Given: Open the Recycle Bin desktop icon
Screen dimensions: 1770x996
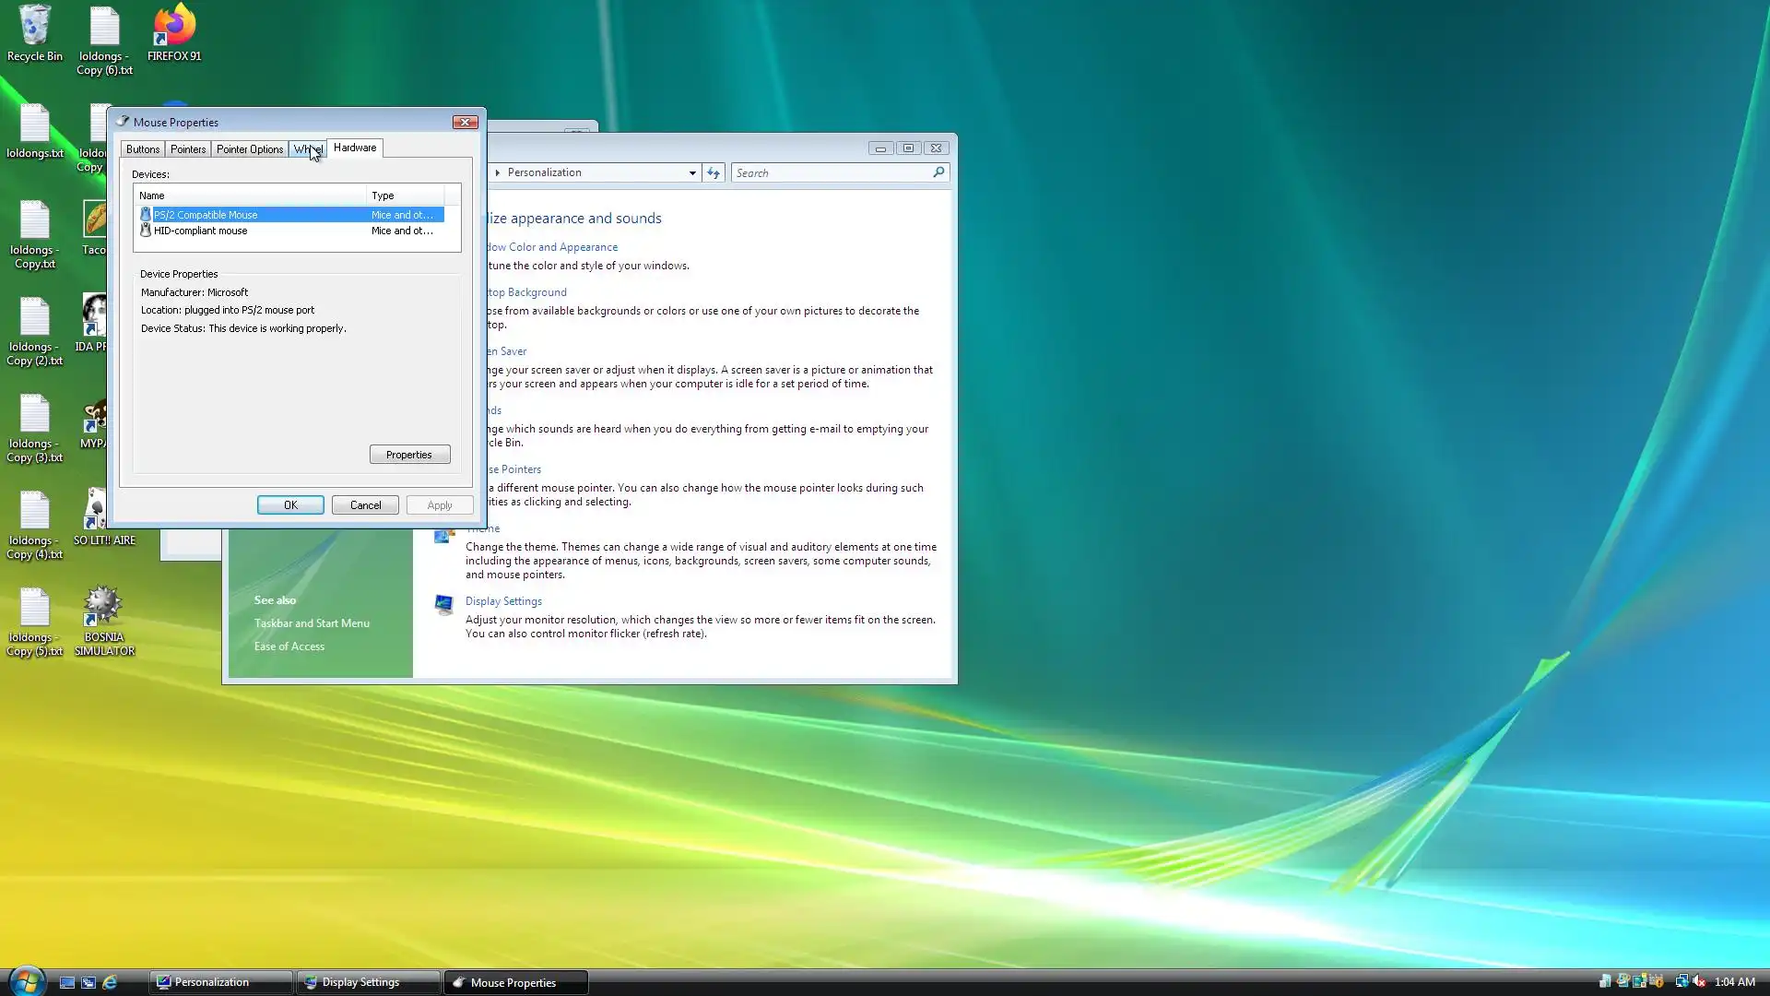Looking at the screenshot, I should tap(34, 28).
